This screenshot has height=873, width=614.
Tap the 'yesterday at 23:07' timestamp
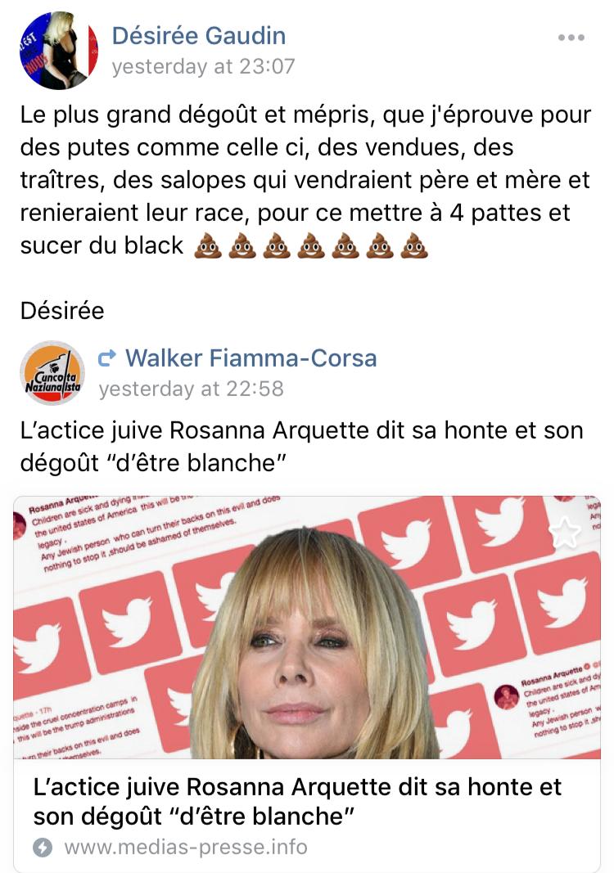(x=203, y=66)
